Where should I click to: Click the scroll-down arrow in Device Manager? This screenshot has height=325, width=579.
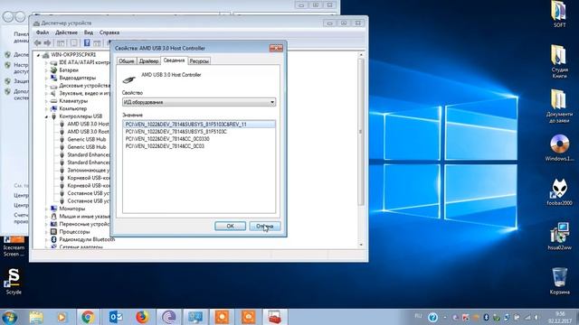(361, 245)
